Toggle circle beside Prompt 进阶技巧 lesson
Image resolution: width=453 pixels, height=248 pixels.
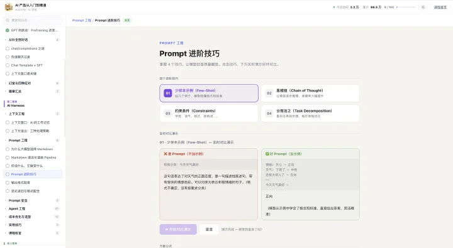pyautogui.click(x=8, y=174)
